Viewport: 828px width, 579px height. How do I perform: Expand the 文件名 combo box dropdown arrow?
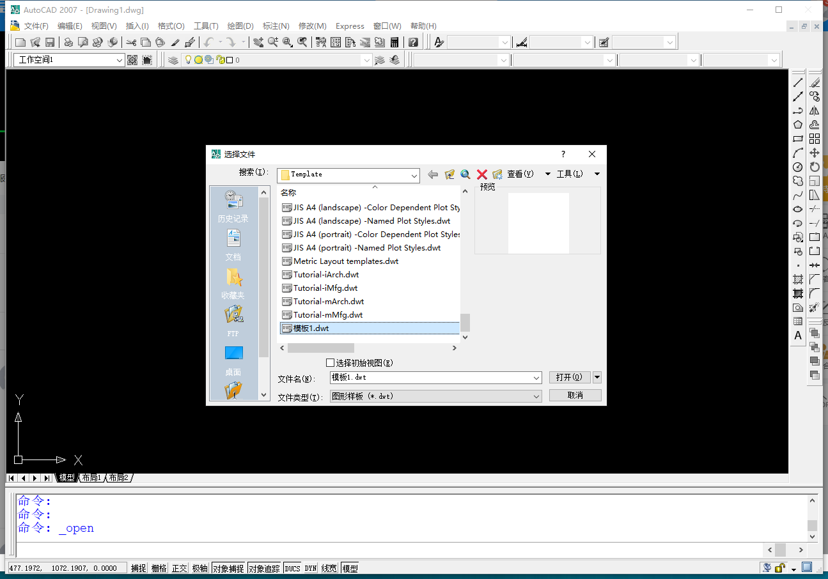536,378
